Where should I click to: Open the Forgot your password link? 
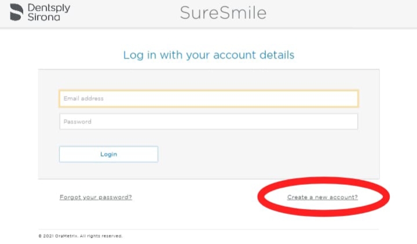tap(96, 198)
